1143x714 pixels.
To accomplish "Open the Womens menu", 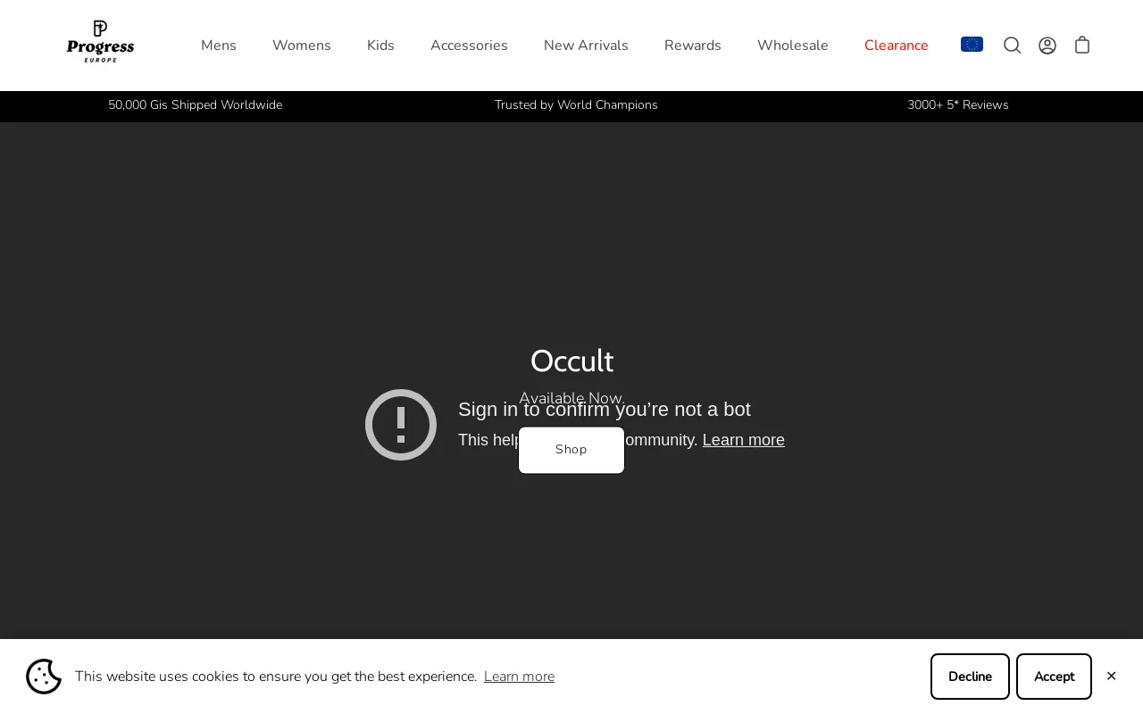I will (302, 46).
